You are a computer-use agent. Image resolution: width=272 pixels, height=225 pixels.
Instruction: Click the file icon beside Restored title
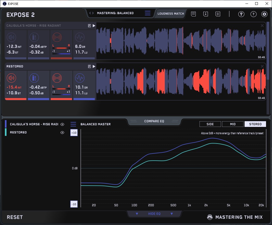click(89, 67)
